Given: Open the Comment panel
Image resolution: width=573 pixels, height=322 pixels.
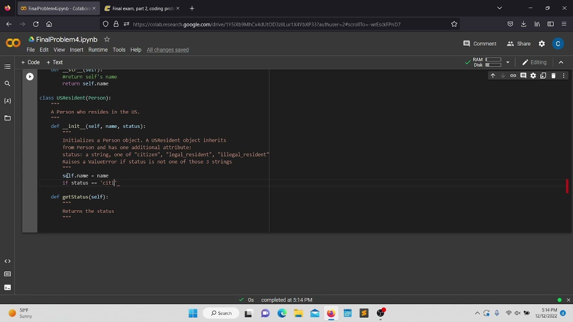Looking at the screenshot, I should pyautogui.click(x=479, y=44).
